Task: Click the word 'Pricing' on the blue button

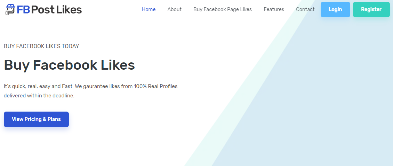Action: click(x=33, y=119)
